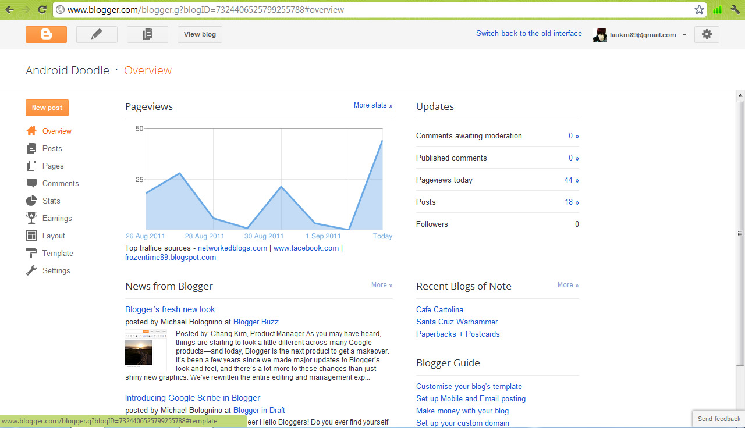Image resolution: width=745 pixels, height=428 pixels.
Task: Expand More news from Blogger
Action: [x=381, y=285]
